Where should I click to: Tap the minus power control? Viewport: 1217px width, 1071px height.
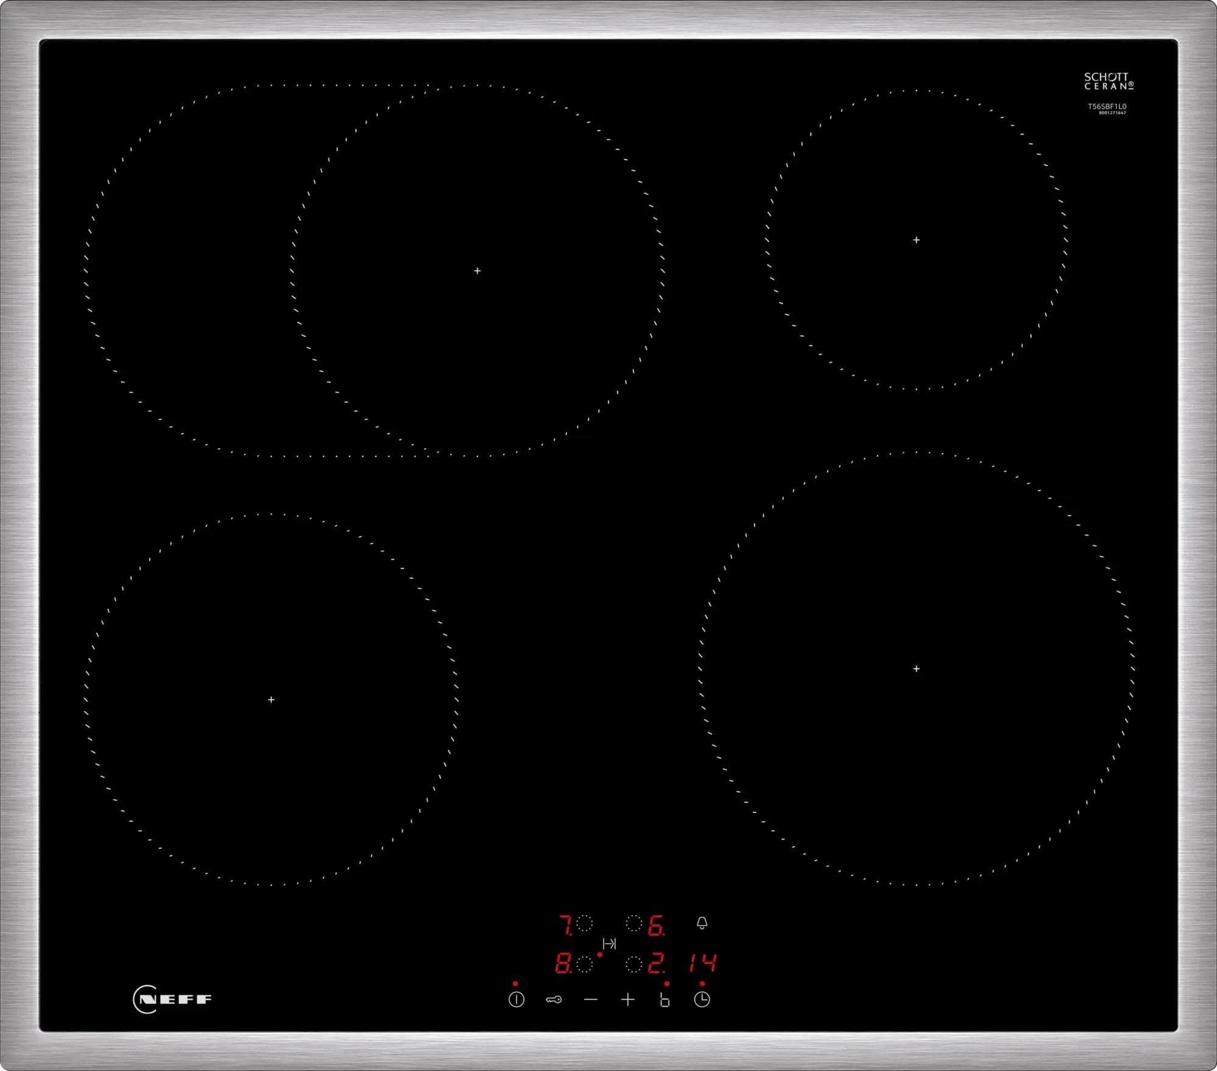[590, 1000]
